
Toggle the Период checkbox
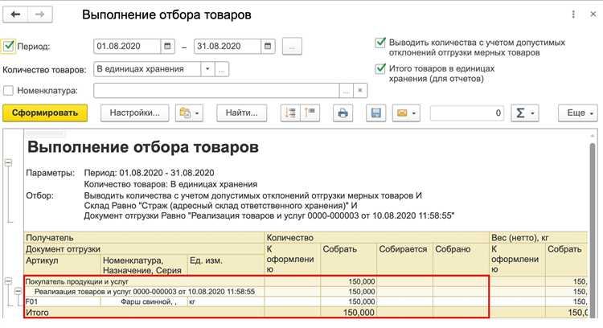click(x=9, y=46)
